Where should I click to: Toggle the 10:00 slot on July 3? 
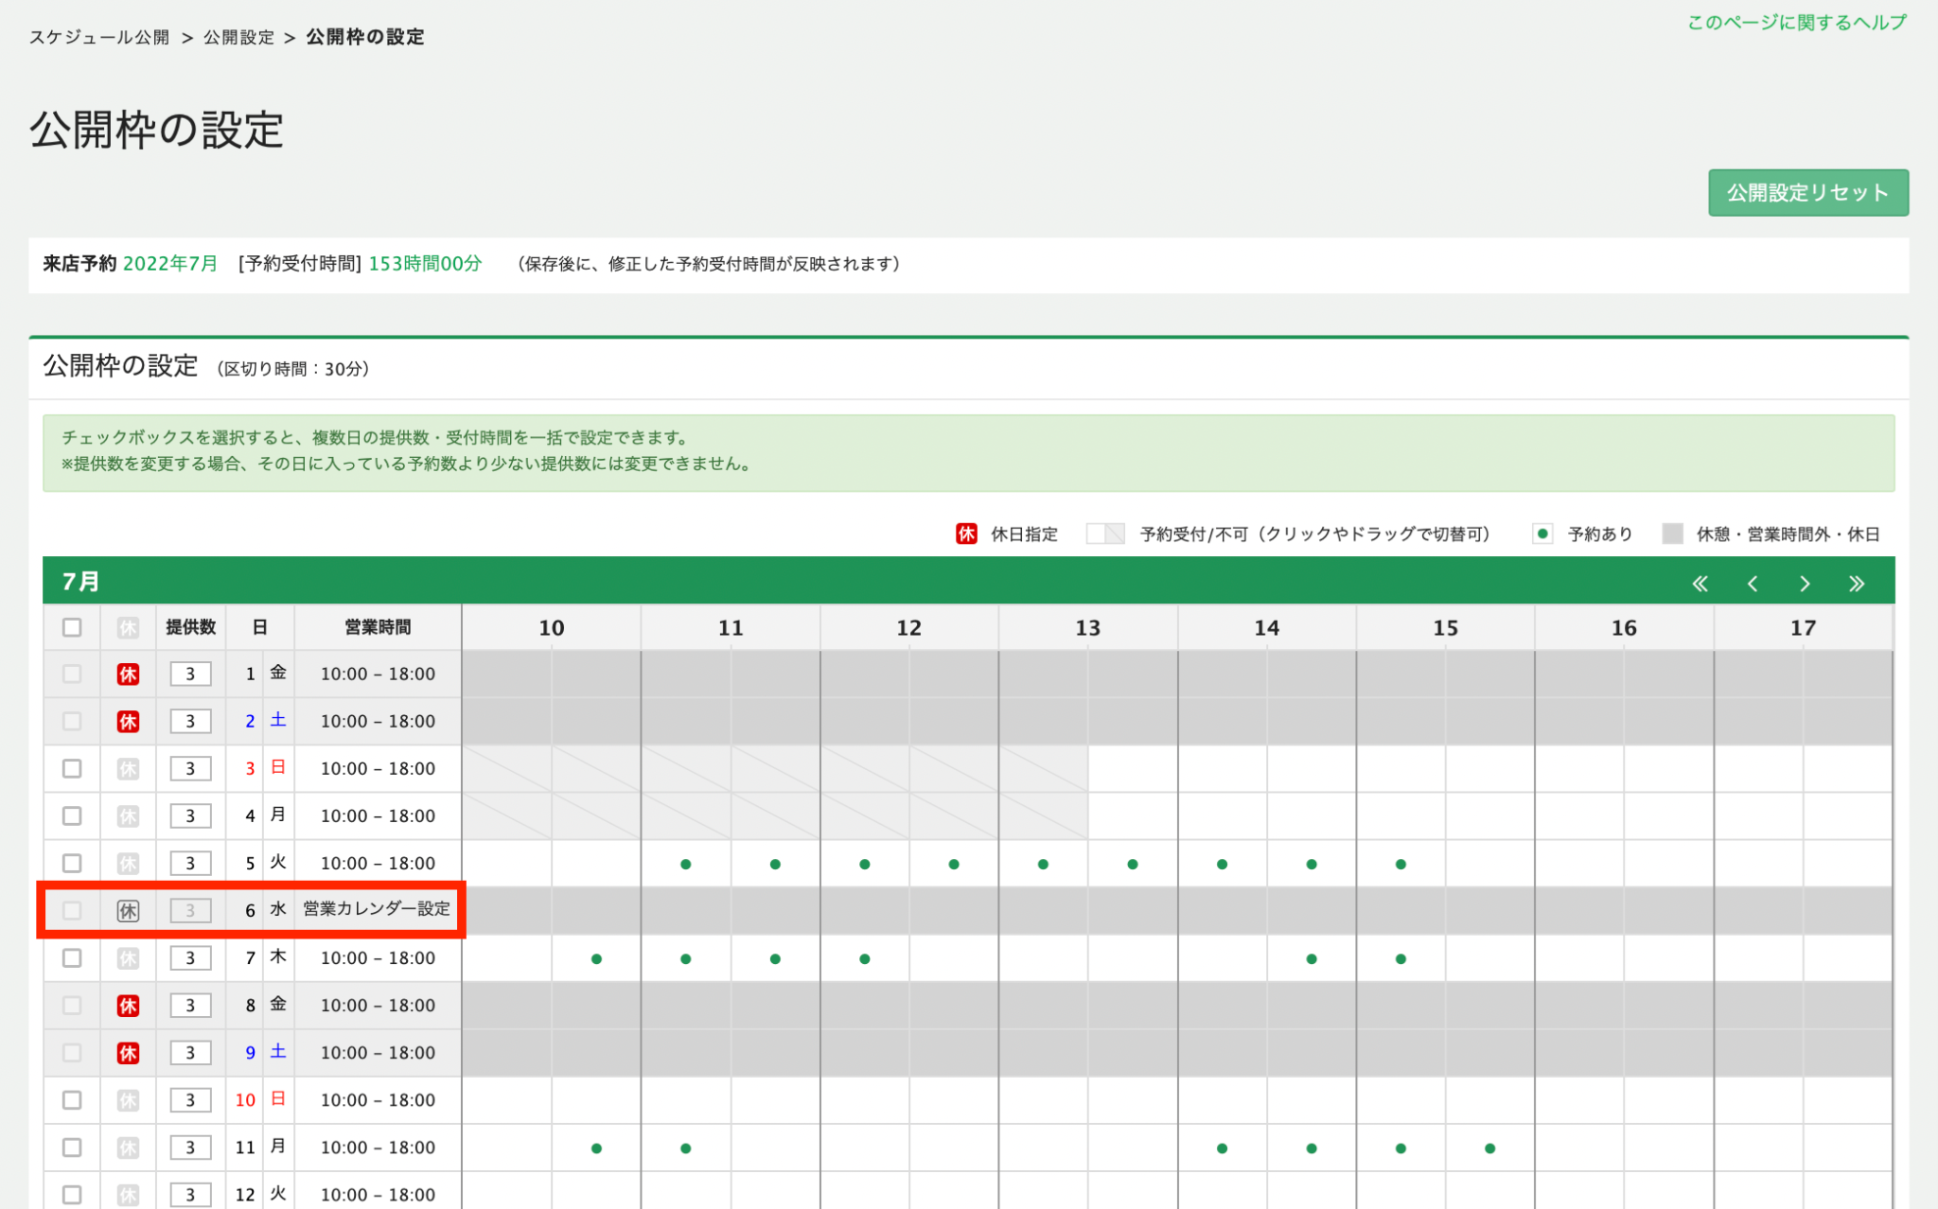click(x=507, y=769)
